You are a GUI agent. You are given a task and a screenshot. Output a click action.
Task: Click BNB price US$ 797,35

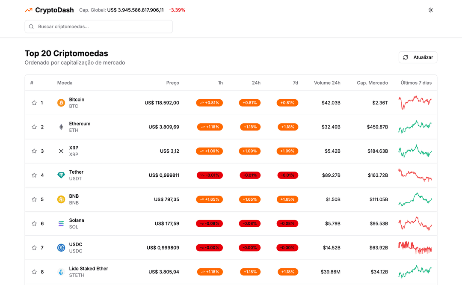(x=166, y=199)
